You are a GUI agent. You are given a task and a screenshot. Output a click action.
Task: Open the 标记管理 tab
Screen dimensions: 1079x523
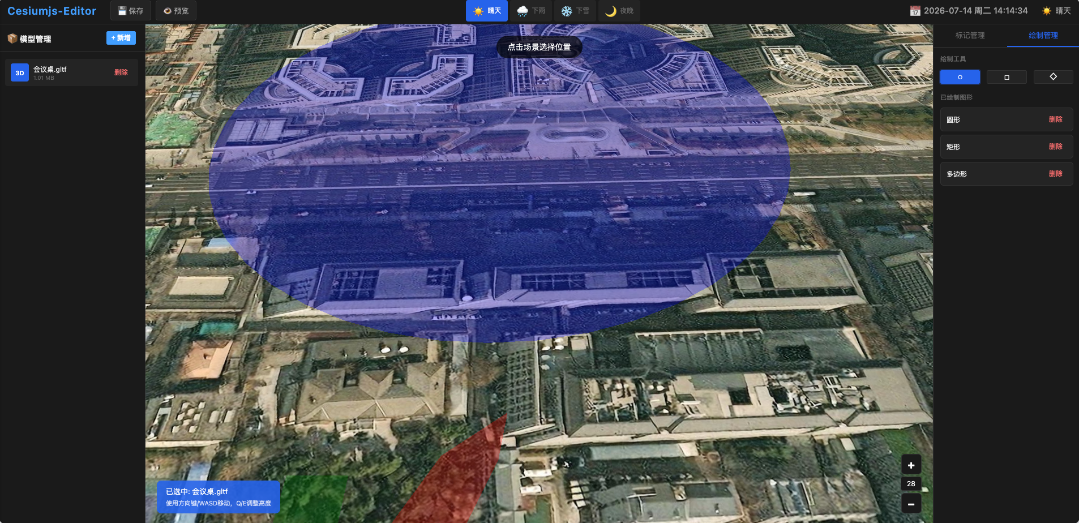pos(970,35)
